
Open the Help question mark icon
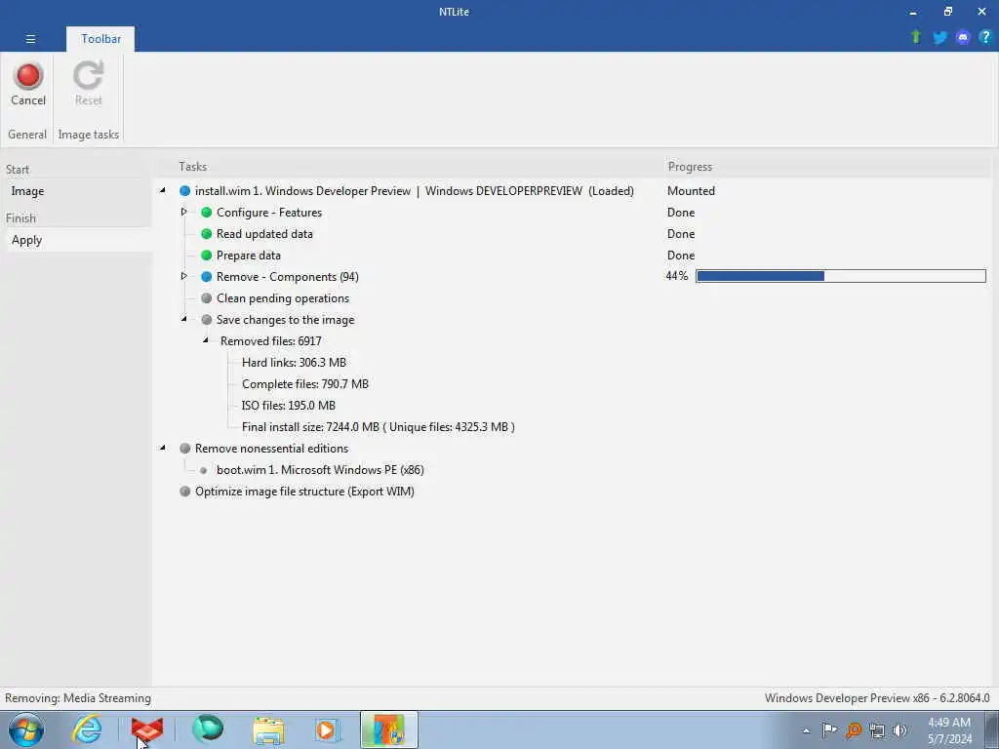tap(985, 37)
